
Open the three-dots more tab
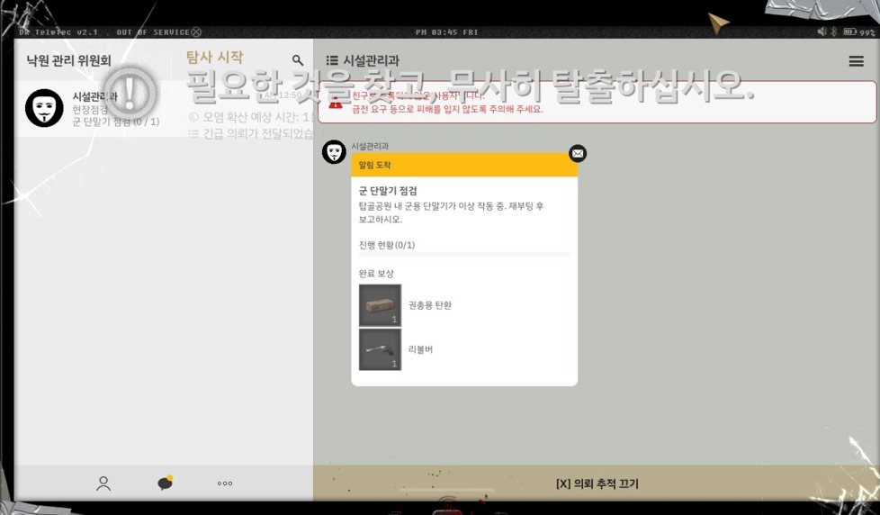click(224, 483)
